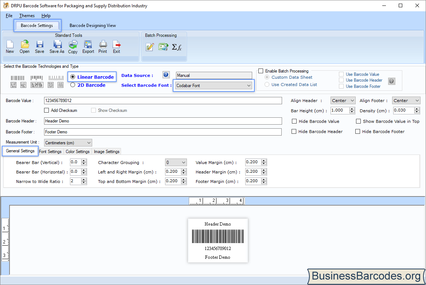Open the Align Footer dropdown
This screenshot has height=285, width=426.
(406, 101)
